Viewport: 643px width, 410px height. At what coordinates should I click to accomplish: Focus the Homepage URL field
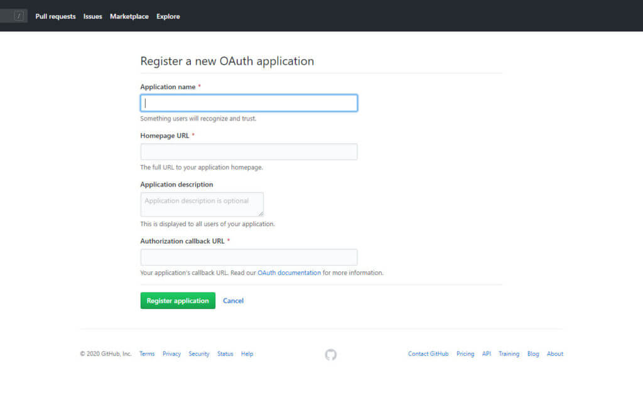(x=249, y=152)
